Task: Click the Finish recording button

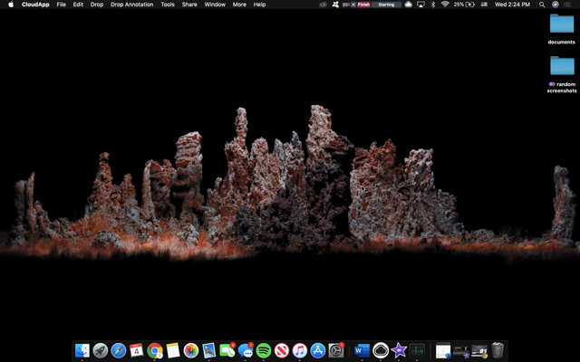Action: (363, 5)
